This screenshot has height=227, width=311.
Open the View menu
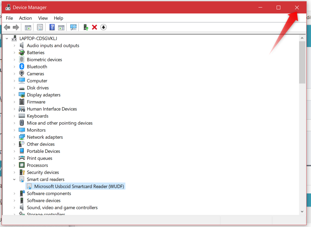[x=43, y=18]
